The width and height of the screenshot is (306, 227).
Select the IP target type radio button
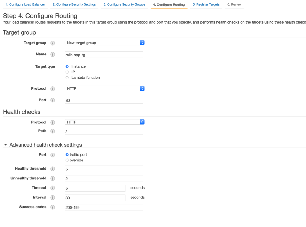click(x=67, y=72)
